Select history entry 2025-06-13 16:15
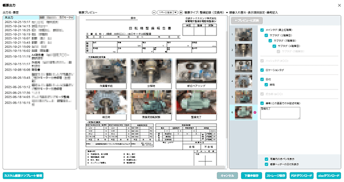This screenshot has width=344, height=182. point(39,103)
